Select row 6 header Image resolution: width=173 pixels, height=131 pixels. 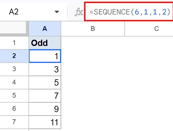[14, 109]
